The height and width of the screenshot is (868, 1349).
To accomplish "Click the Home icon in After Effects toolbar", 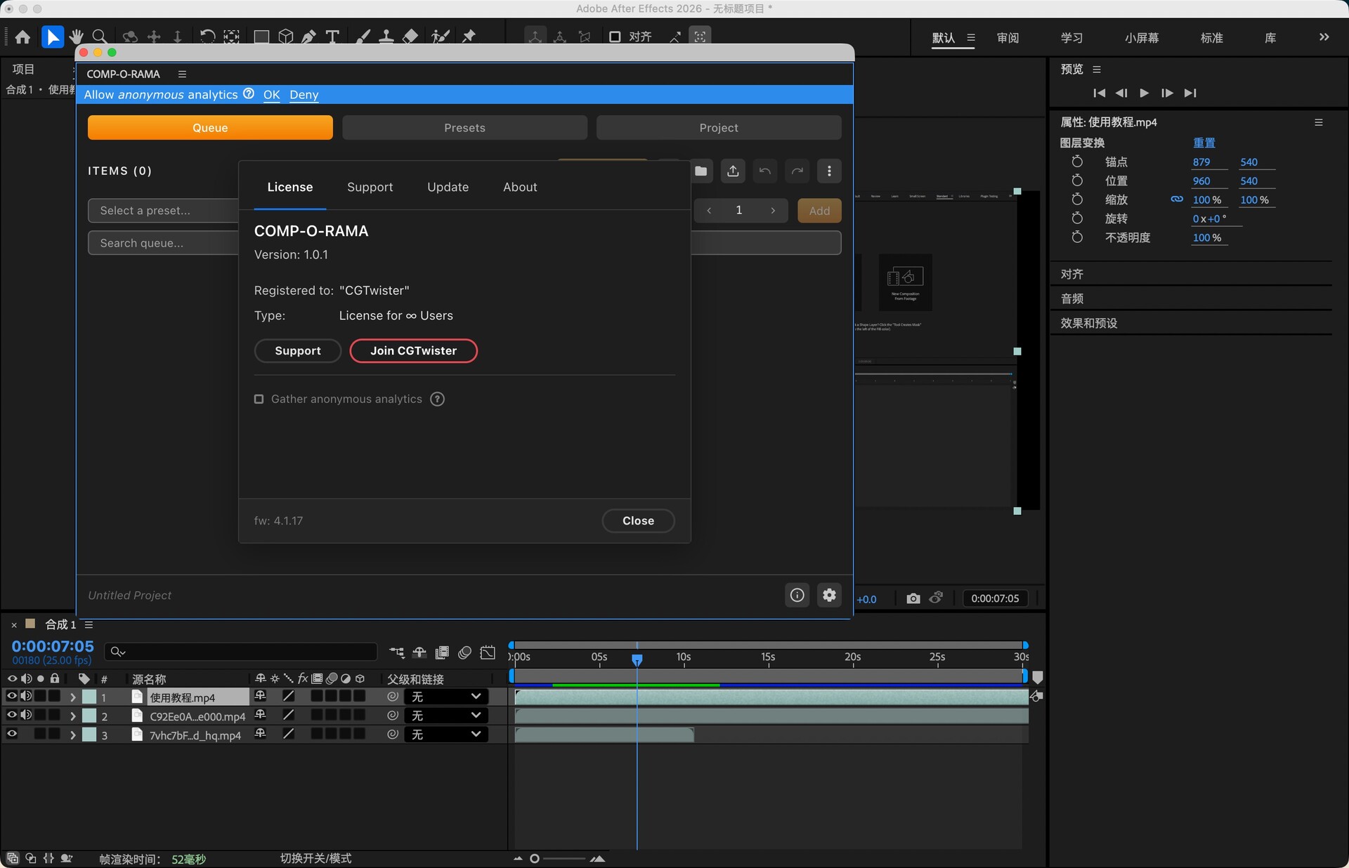I will (22, 37).
